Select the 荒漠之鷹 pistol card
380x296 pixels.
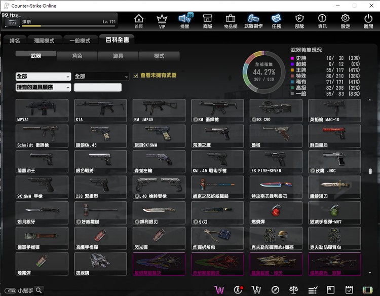217,136
